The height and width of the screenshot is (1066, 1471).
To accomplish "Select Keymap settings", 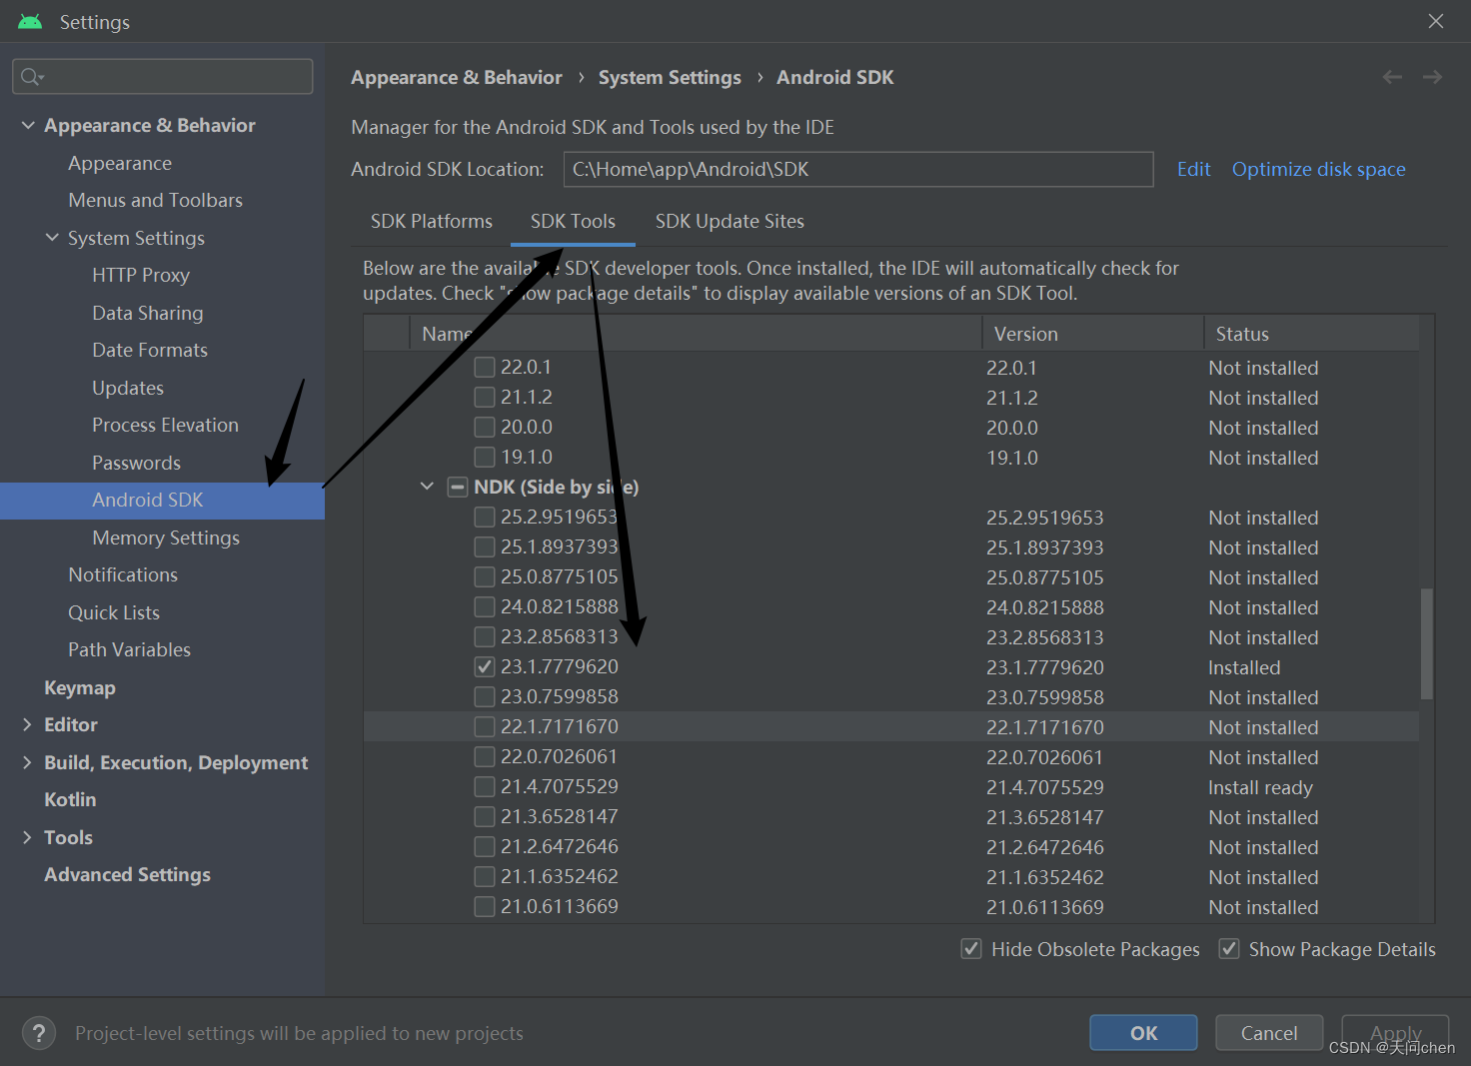I will [x=80, y=687].
